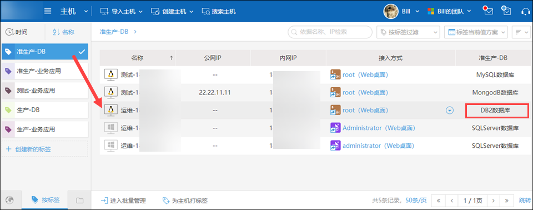533x210 pixels.
Task: Open the 创建主机 menu
Action: pyautogui.click(x=172, y=11)
